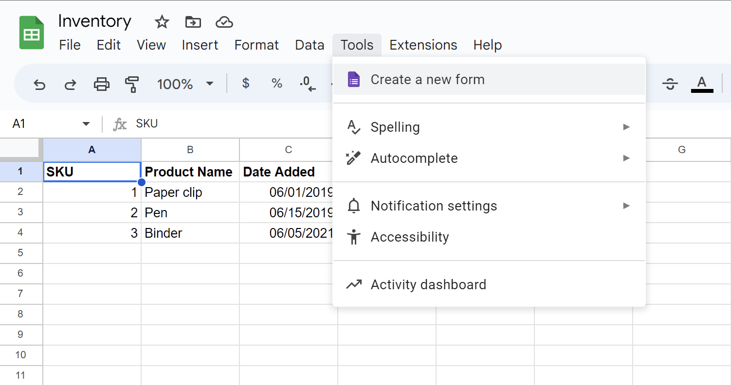The width and height of the screenshot is (731, 385).
Task: Open the File menu
Action: click(70, 45)
